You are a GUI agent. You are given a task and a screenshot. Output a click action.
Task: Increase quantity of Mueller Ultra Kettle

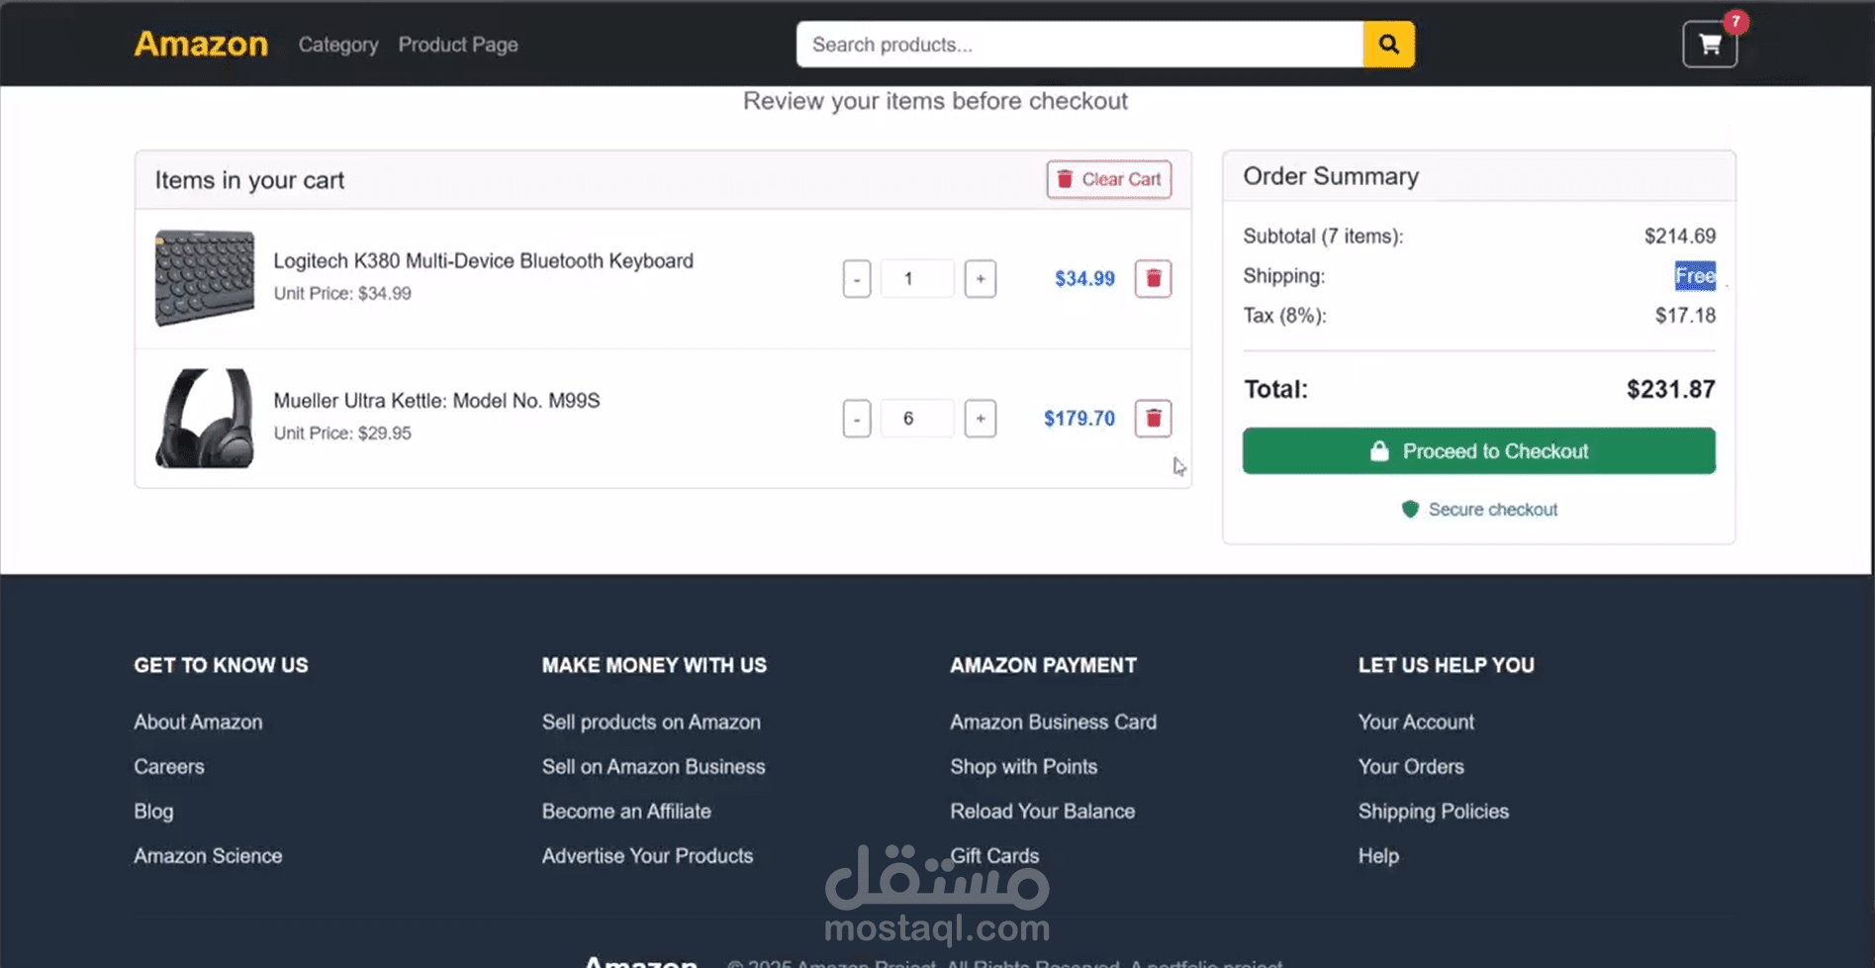click(981, 418)
